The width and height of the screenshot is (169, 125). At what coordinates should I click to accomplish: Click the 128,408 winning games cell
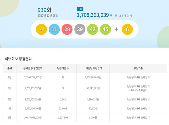click(63, 109)
